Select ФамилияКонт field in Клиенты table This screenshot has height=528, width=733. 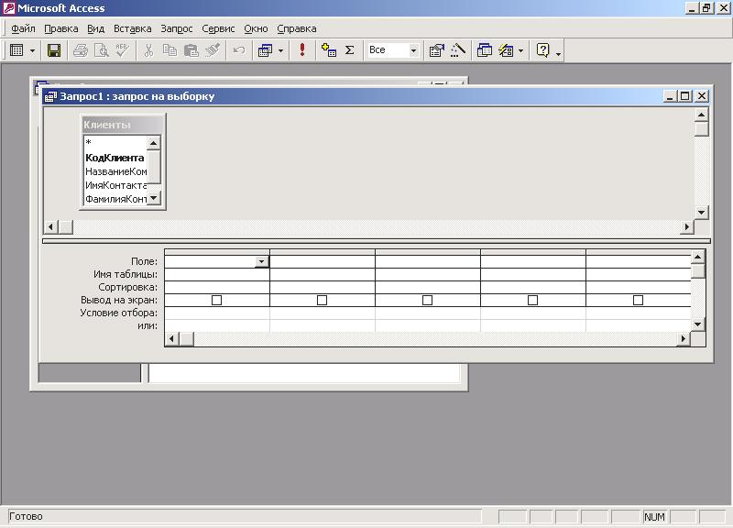coord(115,199)
